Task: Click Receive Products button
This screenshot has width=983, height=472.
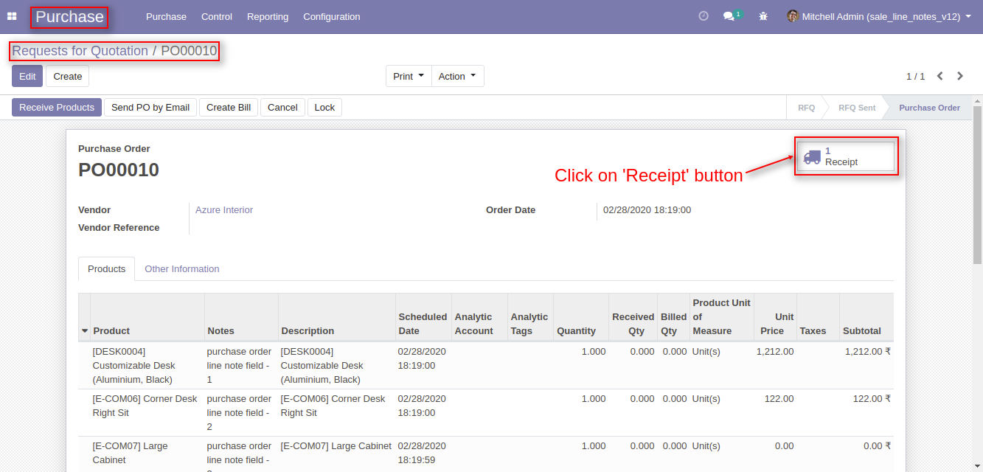Action: (57, 108)
